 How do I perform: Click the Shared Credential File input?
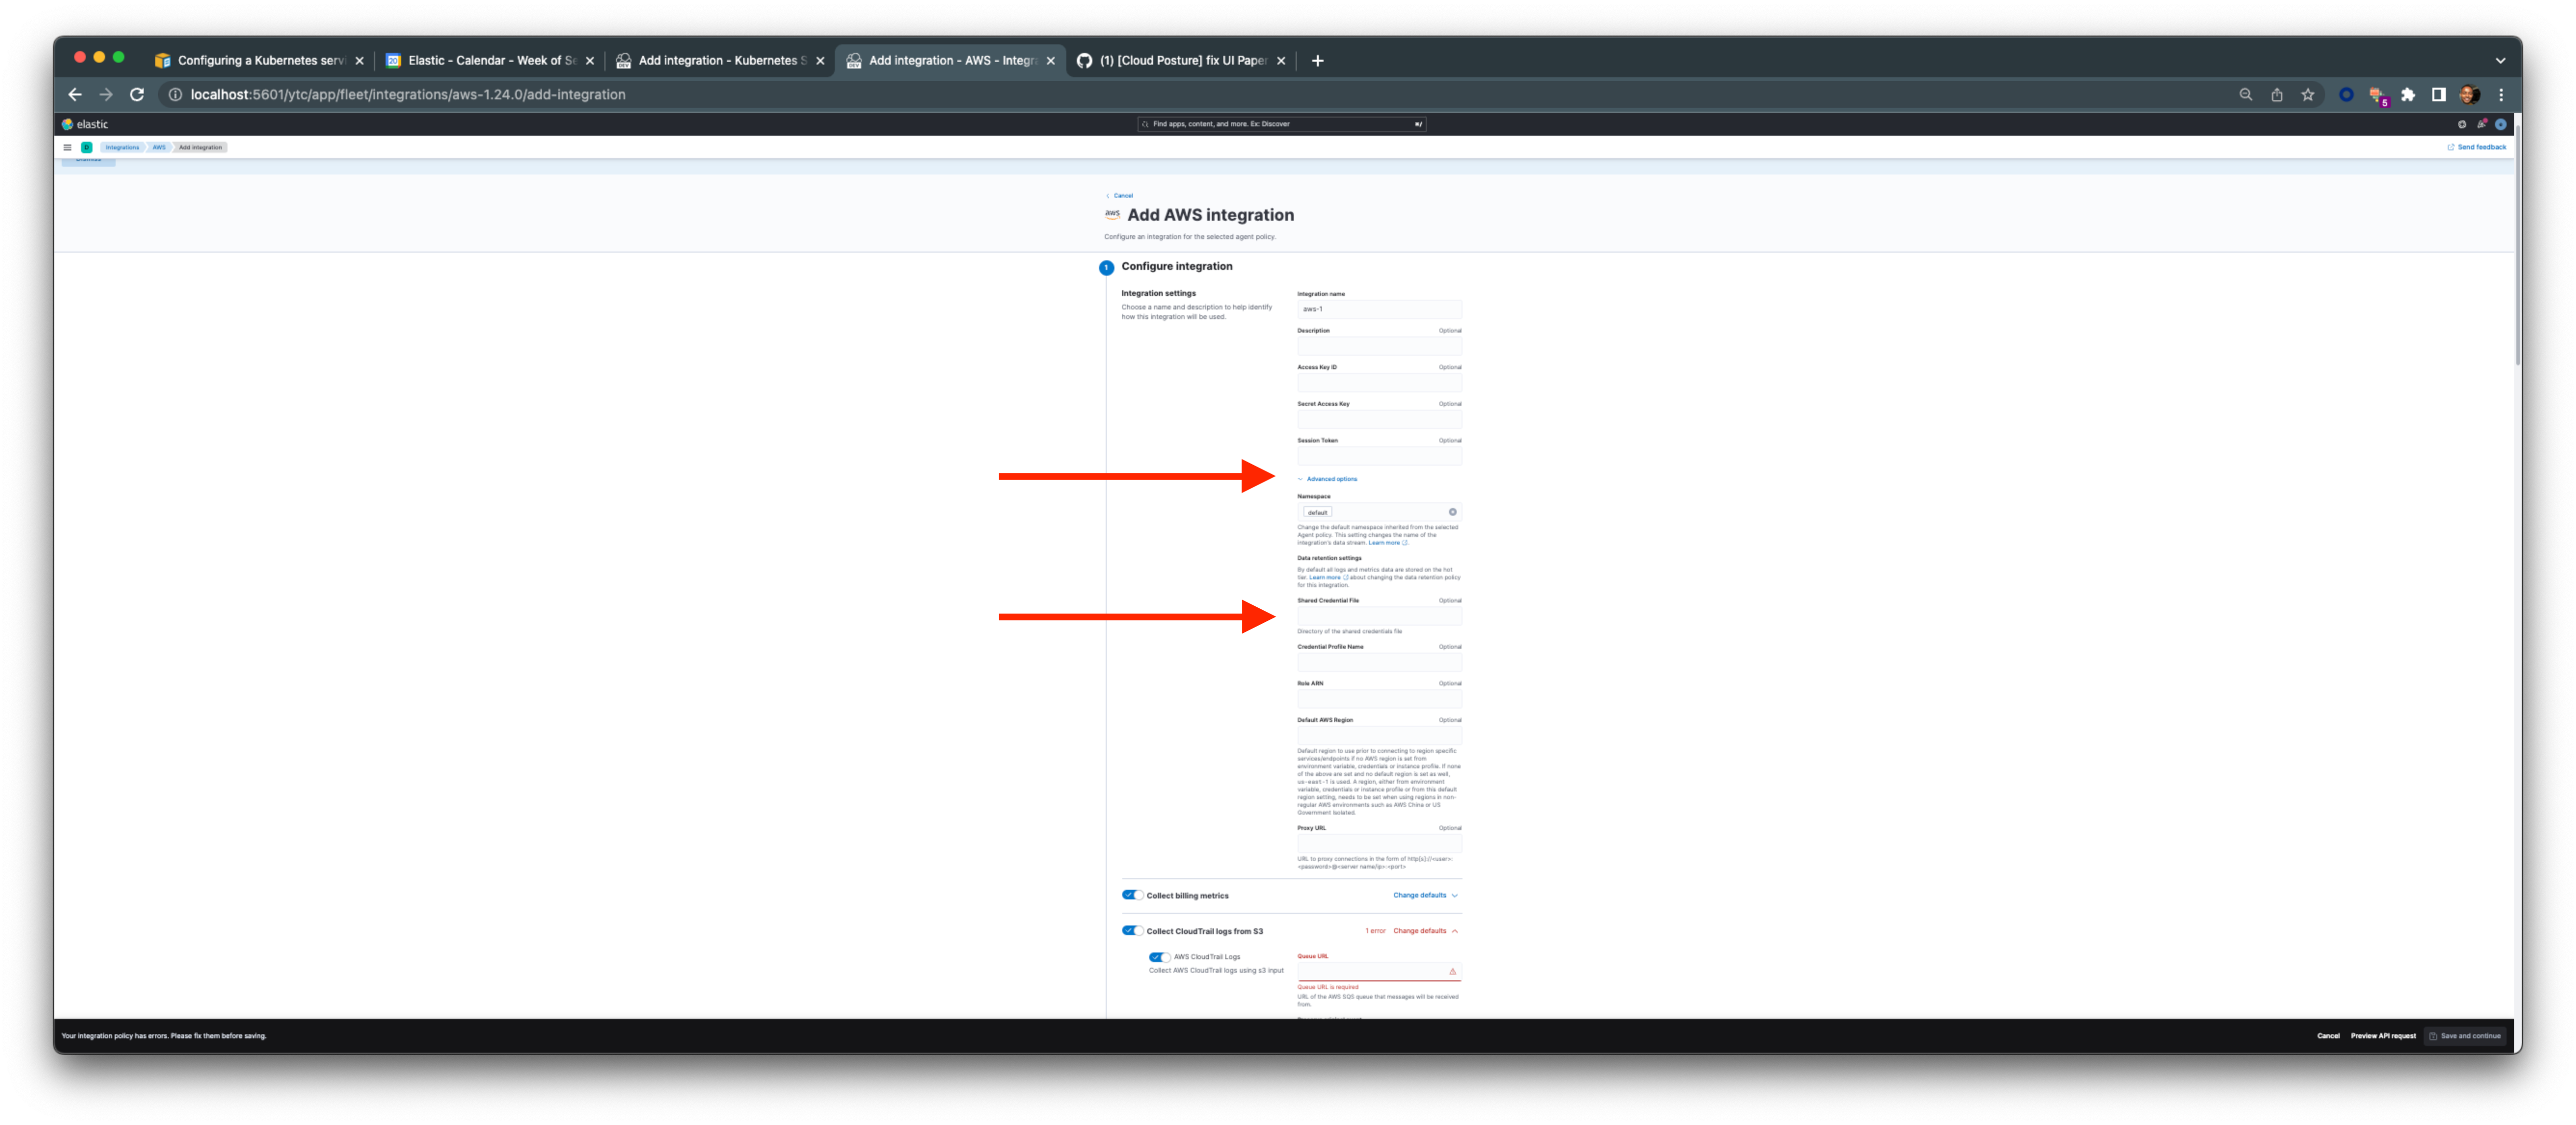(x=1379, y=616)
